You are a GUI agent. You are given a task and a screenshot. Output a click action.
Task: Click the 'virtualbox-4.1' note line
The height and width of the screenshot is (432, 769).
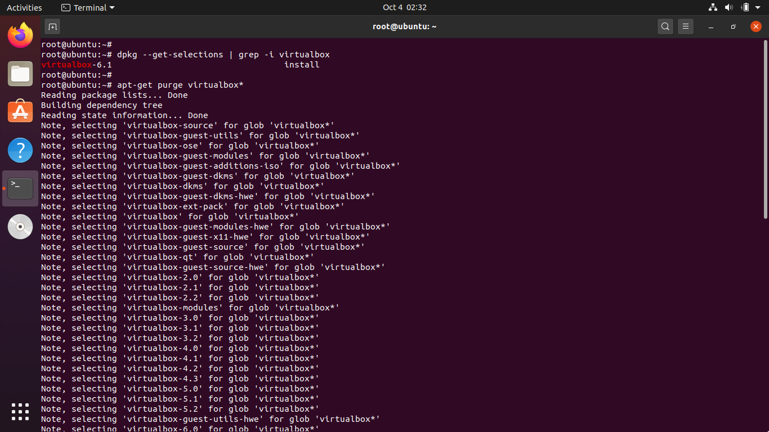[x=180, y=358]
